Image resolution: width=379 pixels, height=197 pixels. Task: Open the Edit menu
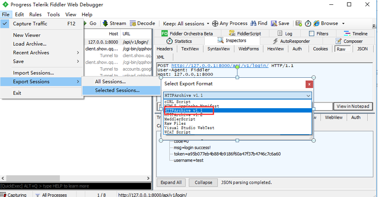[x=19, y=15]
